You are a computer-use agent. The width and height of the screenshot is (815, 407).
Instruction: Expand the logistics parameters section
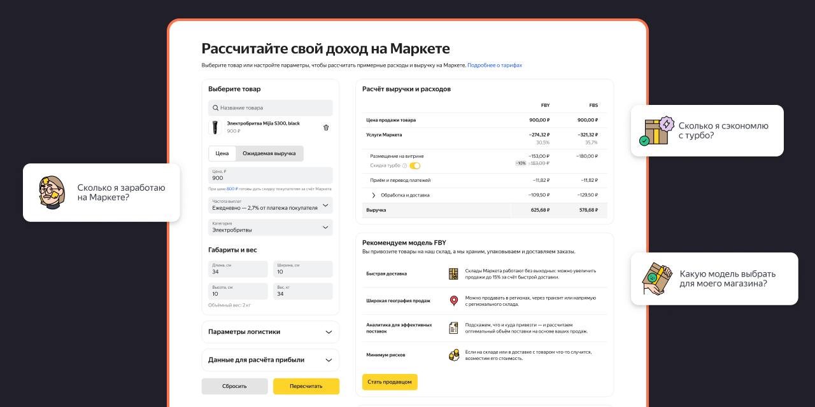270,332
